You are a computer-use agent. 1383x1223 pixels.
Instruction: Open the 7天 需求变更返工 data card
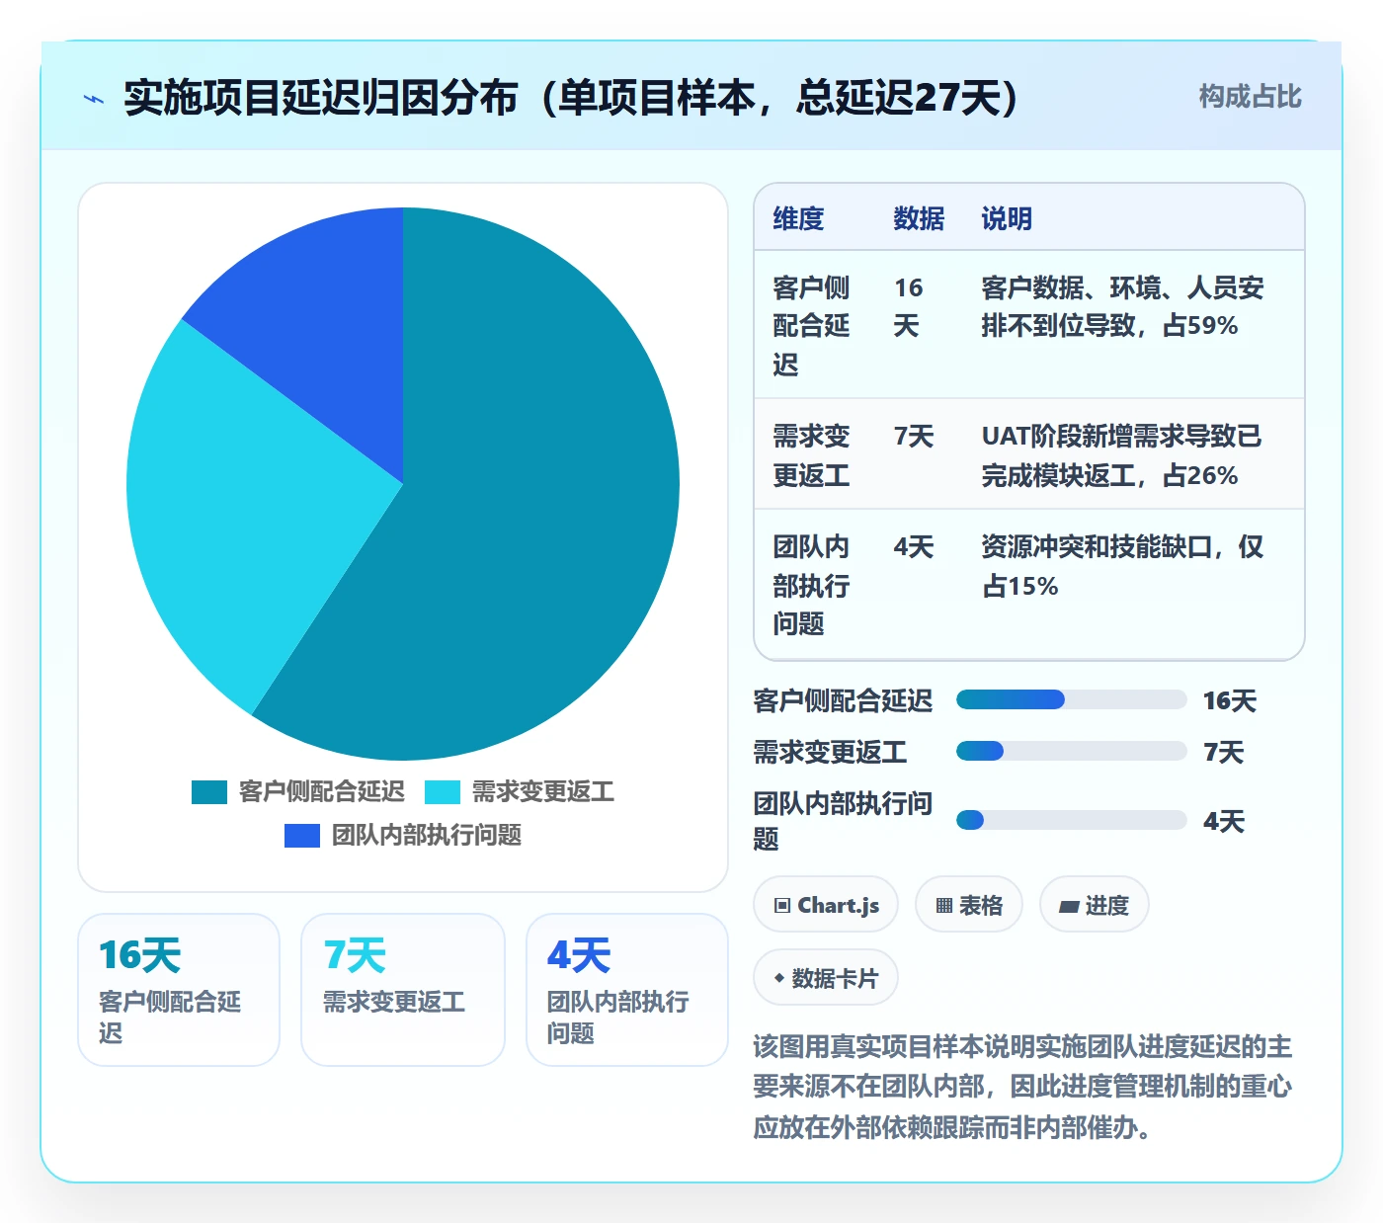(x=403, y=990)
